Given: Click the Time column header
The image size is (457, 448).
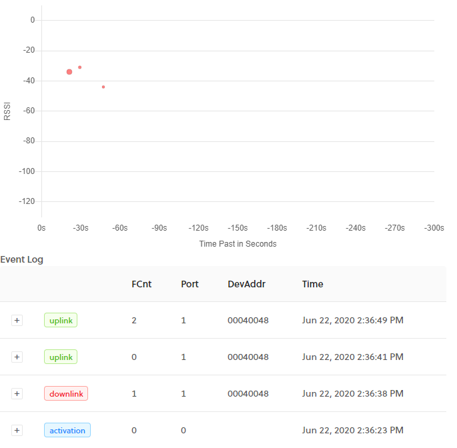Looking at the screenshot, I should pos(312,284).
